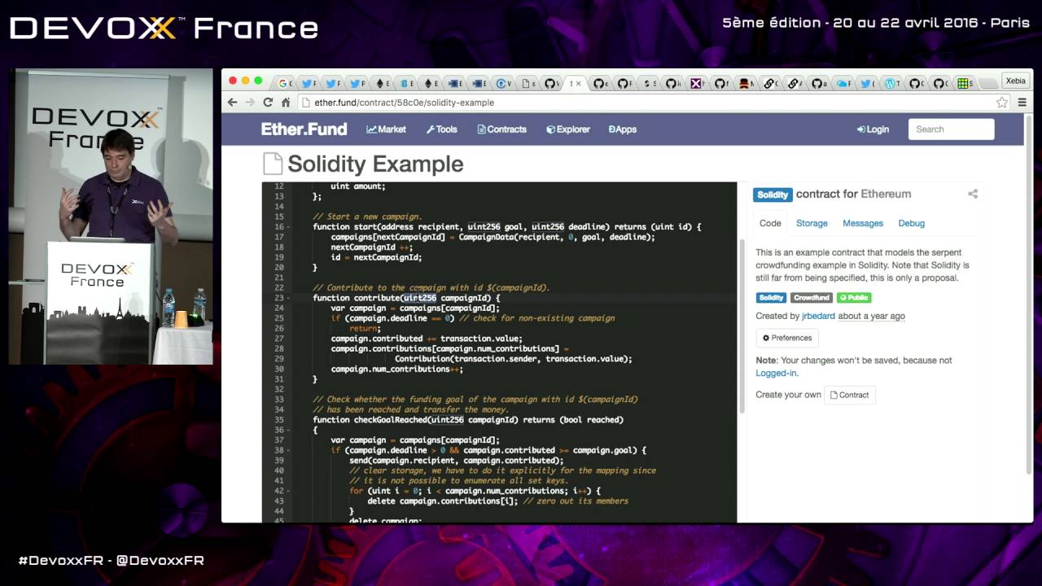Switch to the blue cloud favicon tab
The height and width of the screenshot is (586, 1042).
click(843, 83)
